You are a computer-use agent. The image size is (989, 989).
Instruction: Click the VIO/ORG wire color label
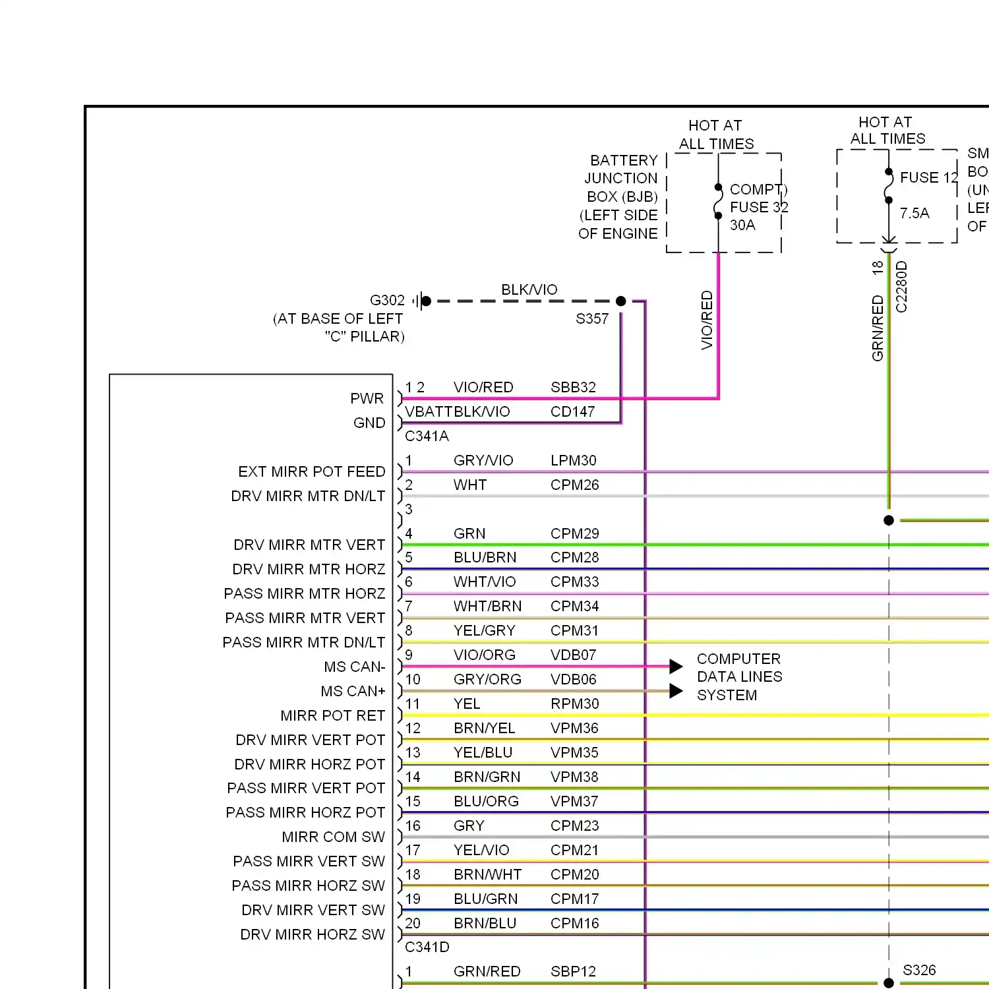485,655
